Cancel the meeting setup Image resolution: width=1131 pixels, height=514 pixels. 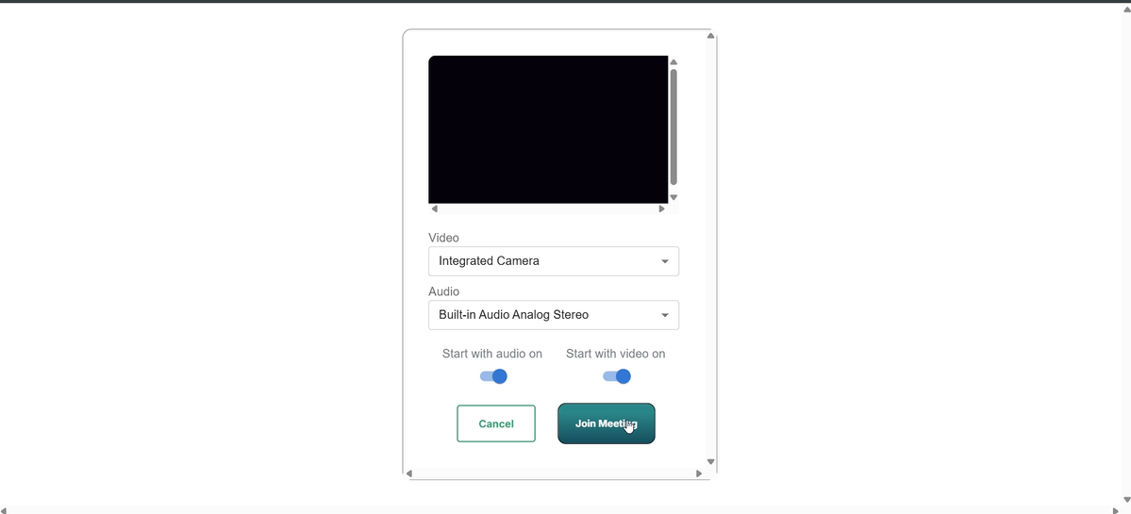(x=496, y=423)
